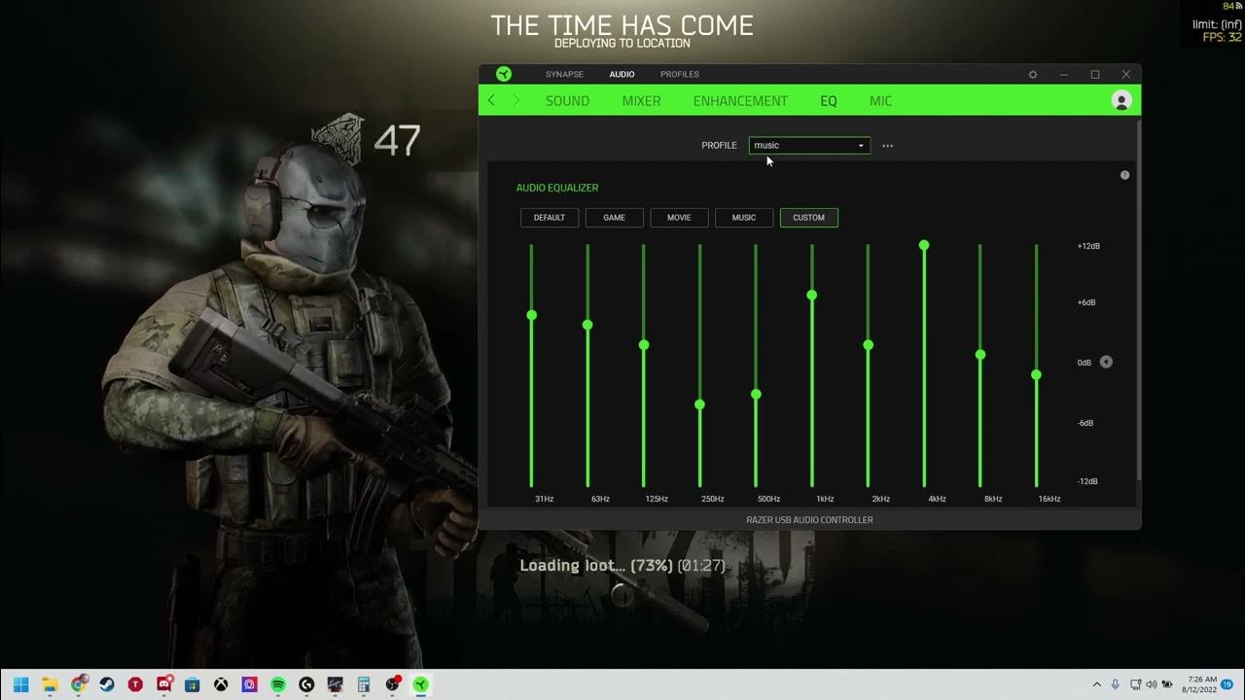Click the -12dB scale label

point(1087,482)
